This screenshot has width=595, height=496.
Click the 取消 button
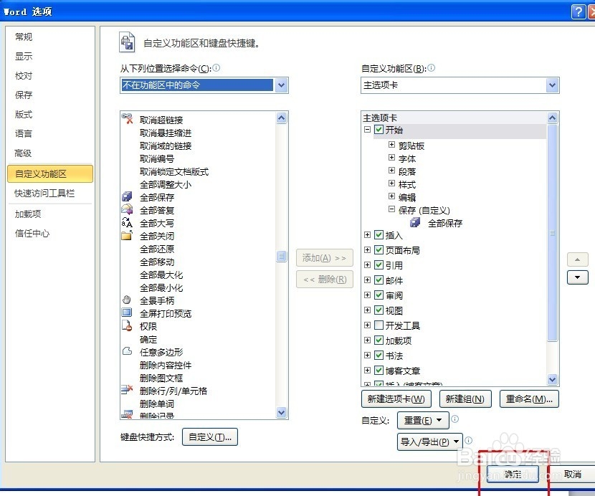(x=572, y=474)
